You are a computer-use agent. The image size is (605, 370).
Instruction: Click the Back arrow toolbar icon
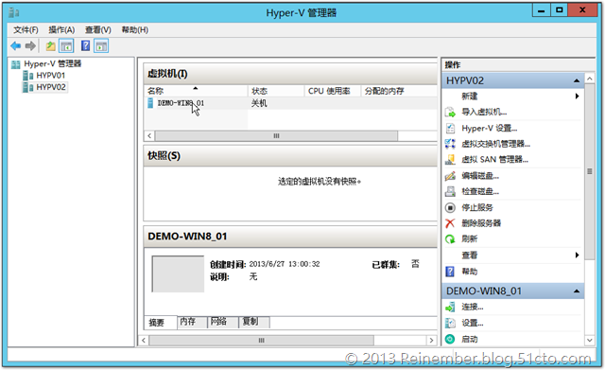pyautogui.click(x=15, y=46)
